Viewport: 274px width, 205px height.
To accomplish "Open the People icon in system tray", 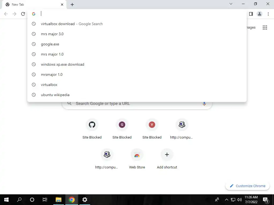I will click(x=217, y=200).
